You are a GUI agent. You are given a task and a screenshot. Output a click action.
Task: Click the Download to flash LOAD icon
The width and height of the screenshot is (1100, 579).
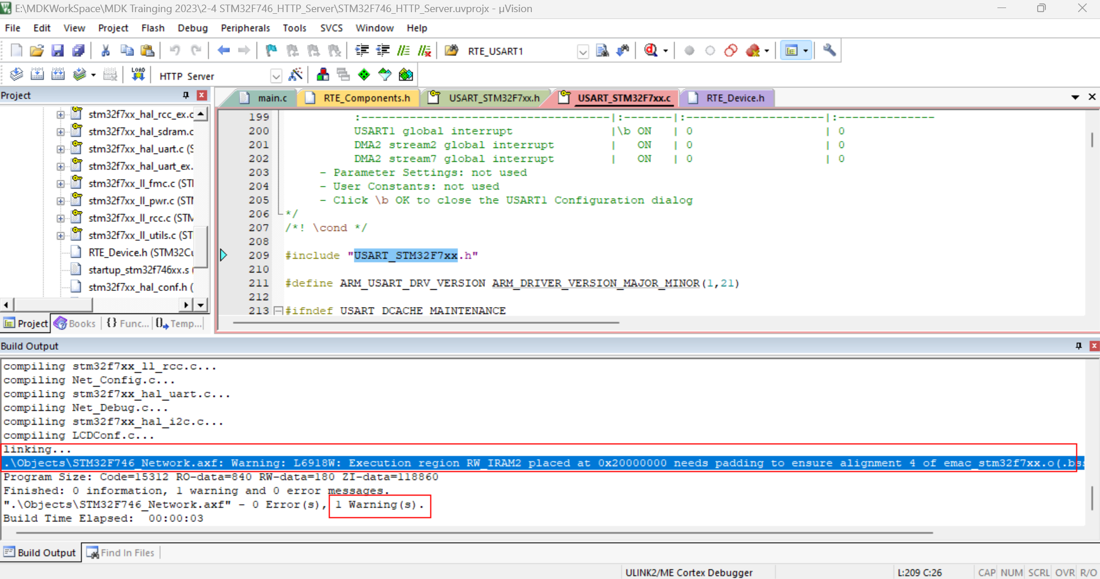[x=138, y=75]
